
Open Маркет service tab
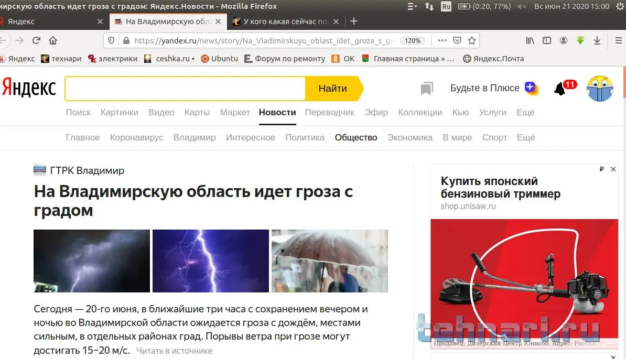tap(235, 113)
